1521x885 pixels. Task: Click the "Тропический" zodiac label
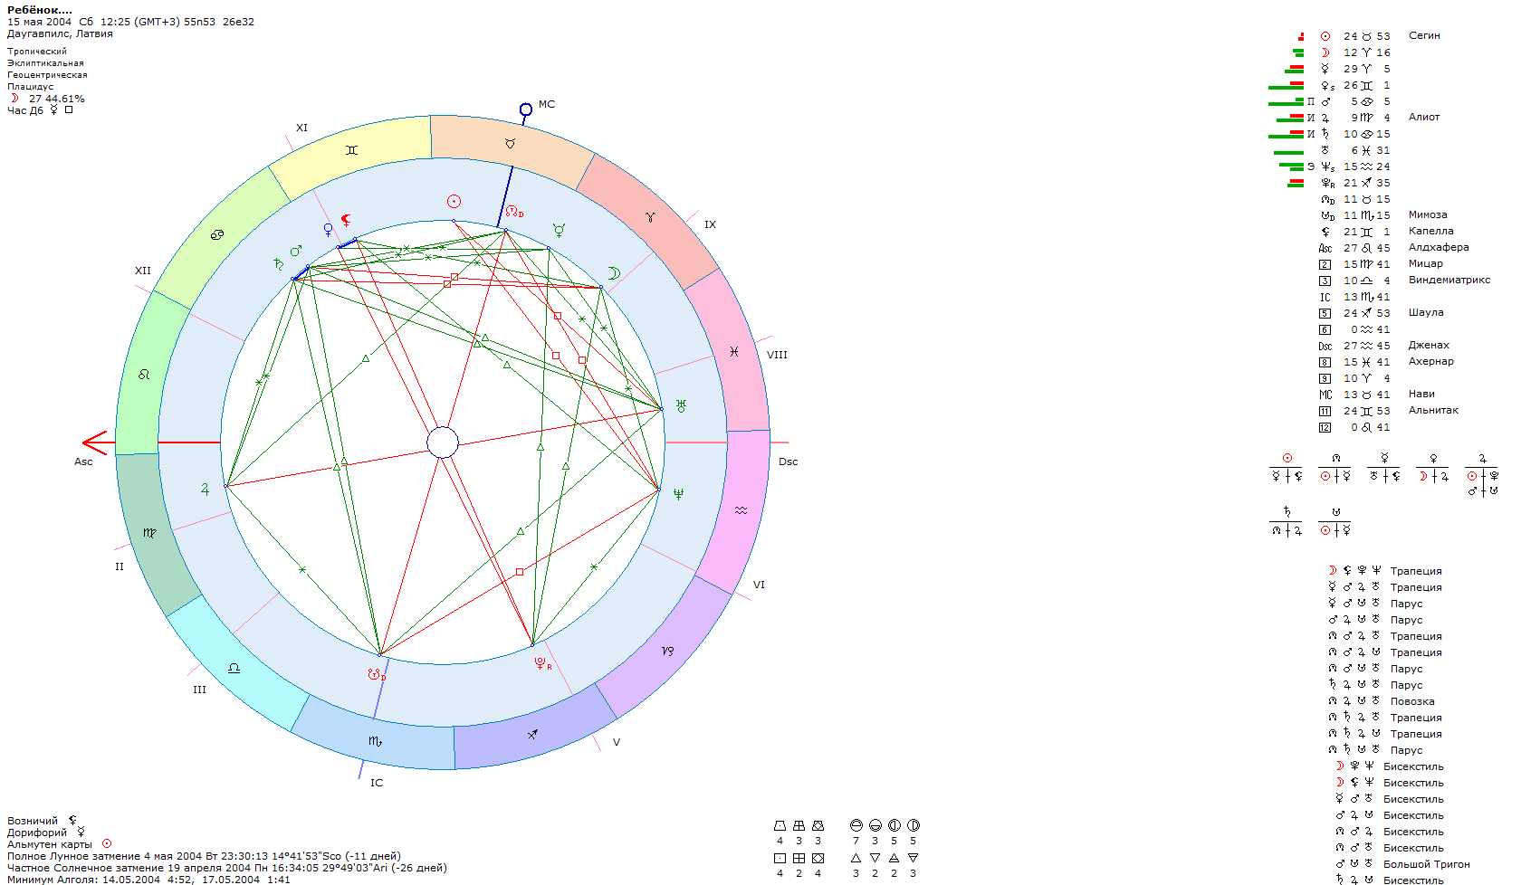tap(37, 52)
